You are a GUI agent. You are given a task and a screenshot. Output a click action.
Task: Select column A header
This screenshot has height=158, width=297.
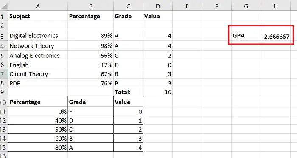(x=38, y=6)
